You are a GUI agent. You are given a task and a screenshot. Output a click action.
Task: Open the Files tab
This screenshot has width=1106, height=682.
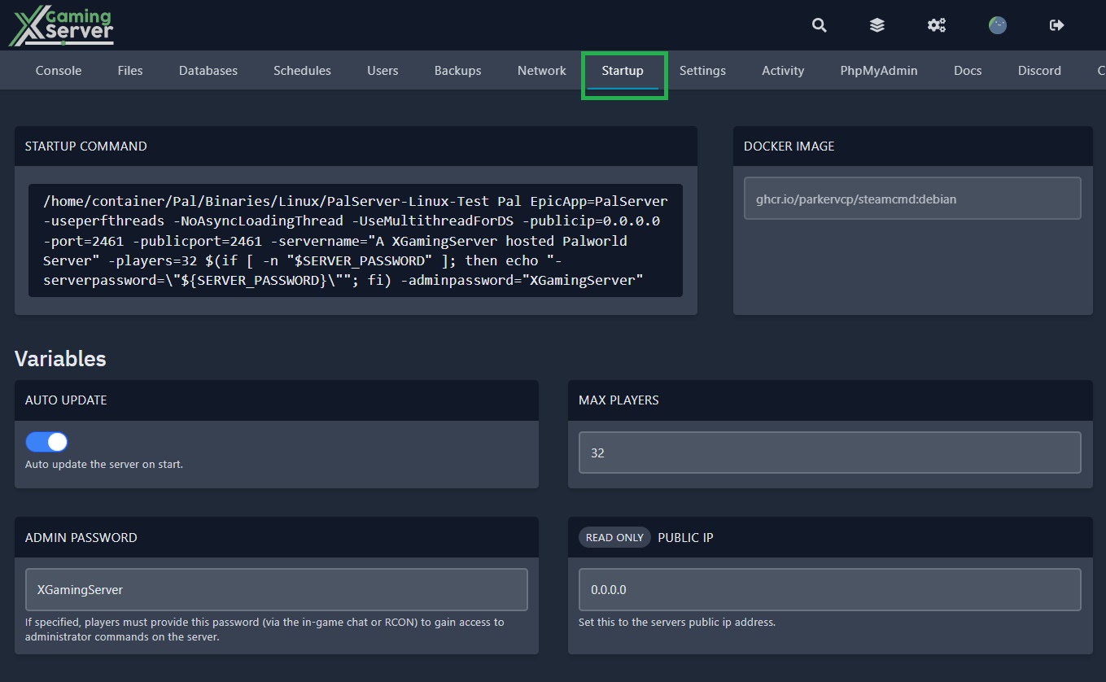(129, 70)
